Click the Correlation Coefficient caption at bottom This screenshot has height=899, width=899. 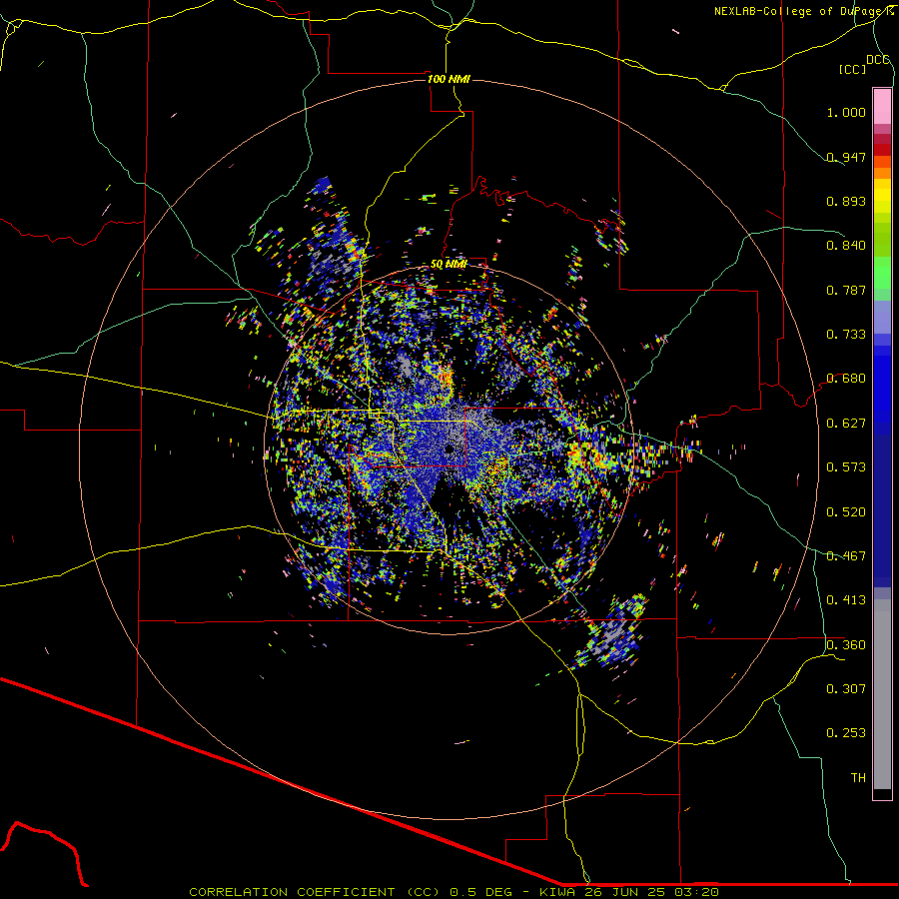coord(453,892)
